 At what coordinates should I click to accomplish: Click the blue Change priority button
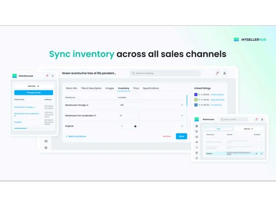[x=34, y=93]
